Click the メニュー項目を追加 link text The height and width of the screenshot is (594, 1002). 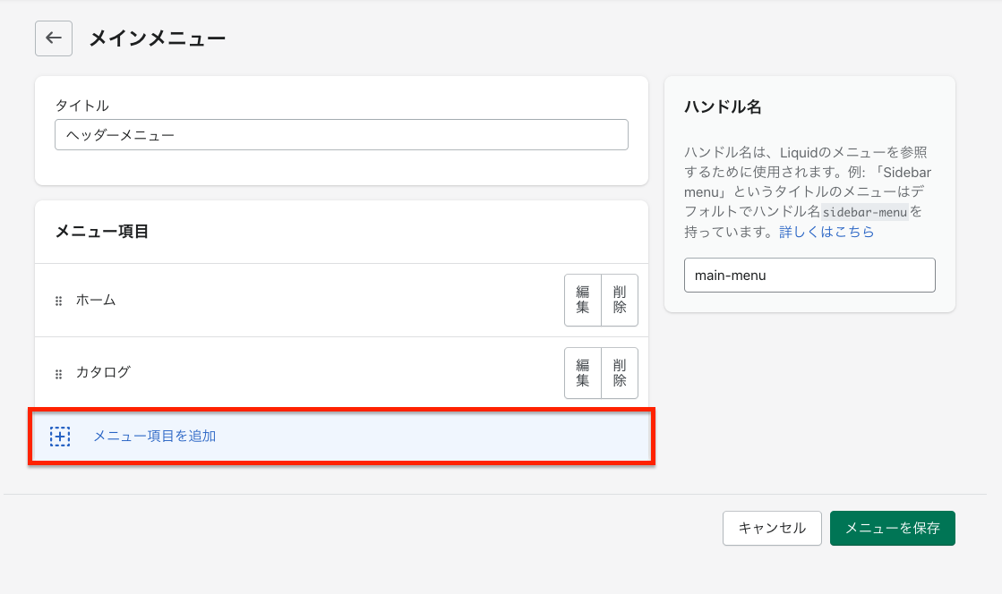(155, 437)
